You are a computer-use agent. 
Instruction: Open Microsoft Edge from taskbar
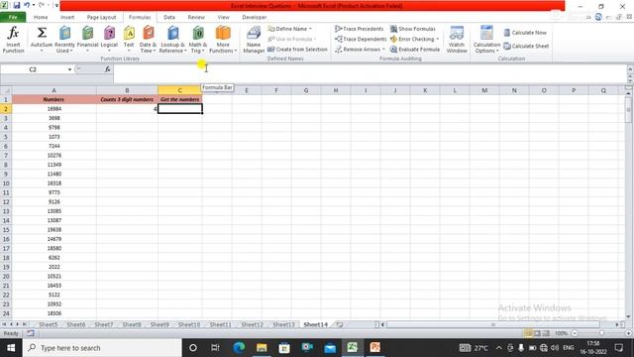[239, 348]
